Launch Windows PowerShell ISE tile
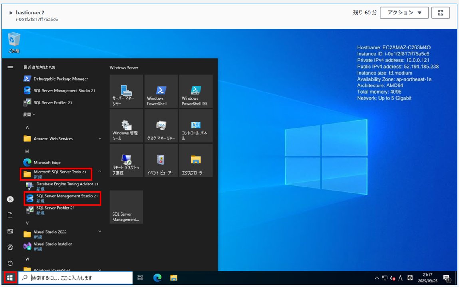This screenshot has width=459, height=287. [195, 91]
